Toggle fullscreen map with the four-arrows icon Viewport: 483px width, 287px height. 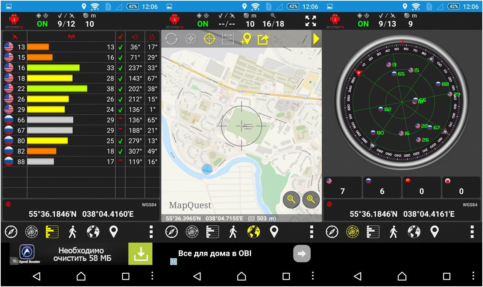coord(311,21)
